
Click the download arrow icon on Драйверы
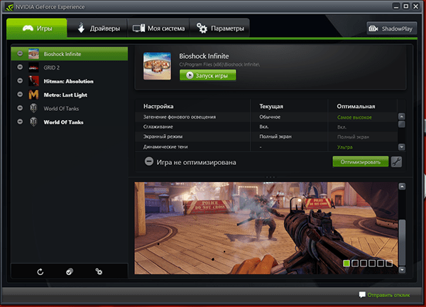[x=81, y=28]
